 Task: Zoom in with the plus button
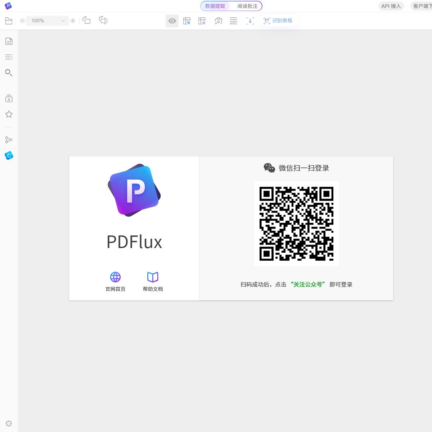(x=73, y=21)
